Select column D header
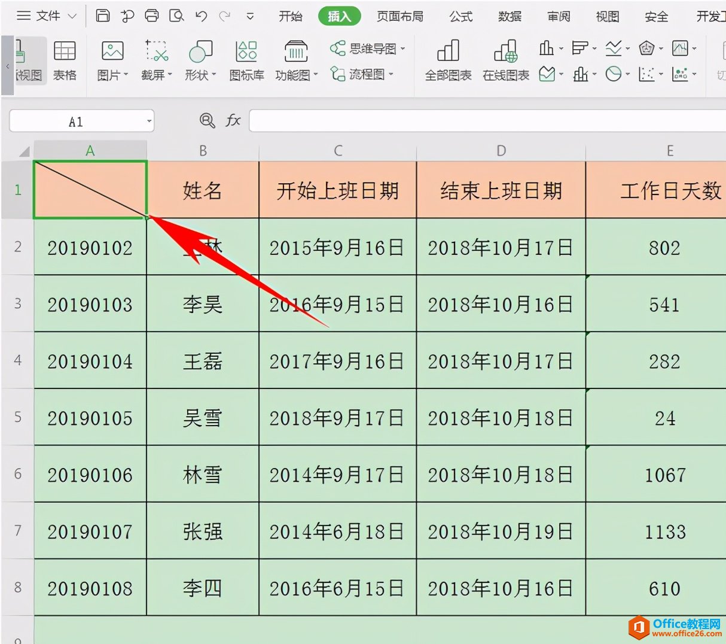Image resolution: width=726 pixels, height=644 pixels. pos(501,151)
